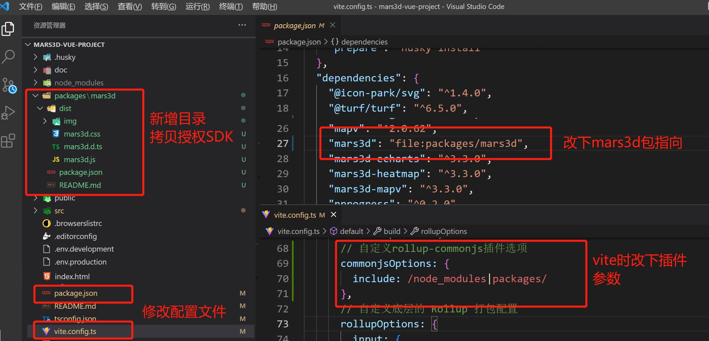709x341 pixels.
Task: Click the "dependencies" key on line 16
Action: (358, 78)
